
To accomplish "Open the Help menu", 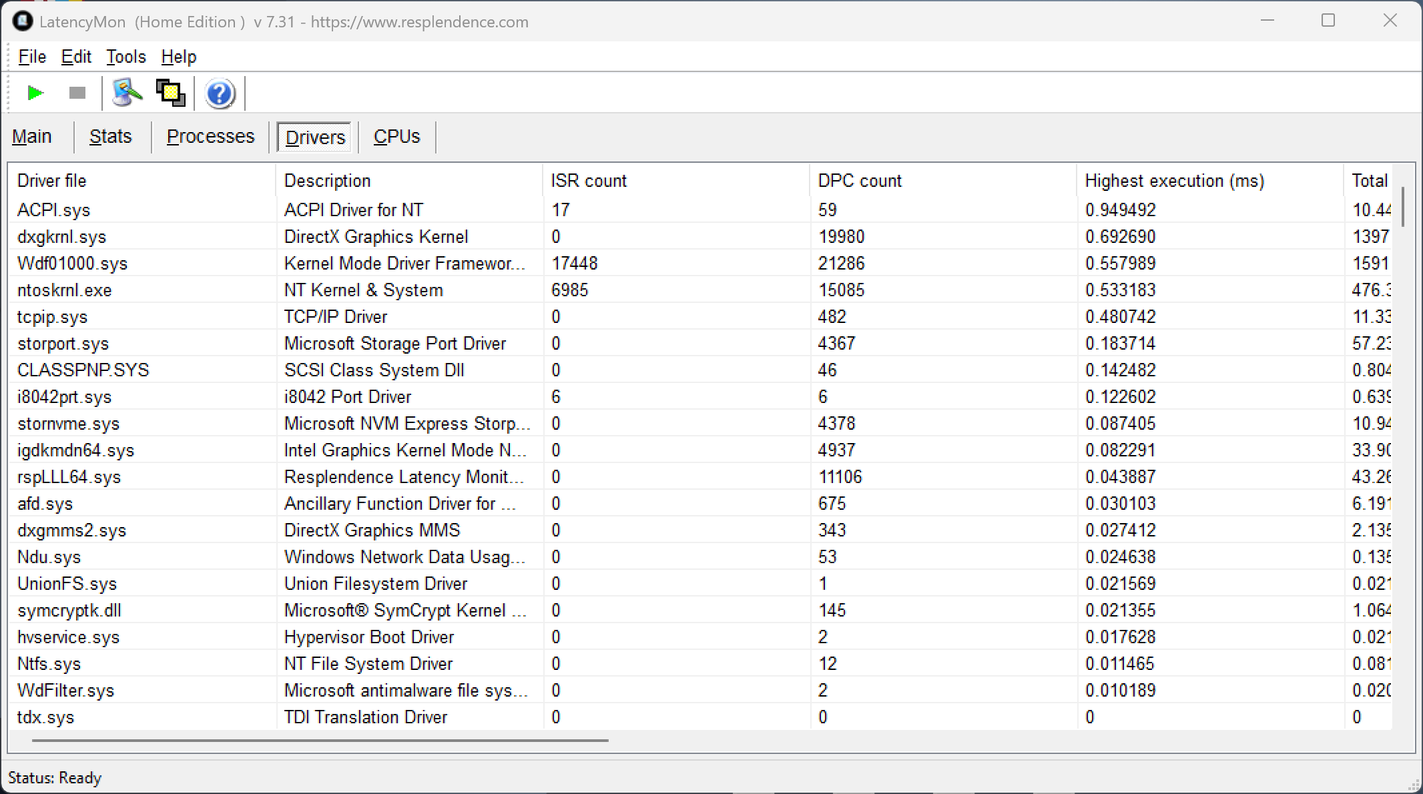I will [179, 57].
